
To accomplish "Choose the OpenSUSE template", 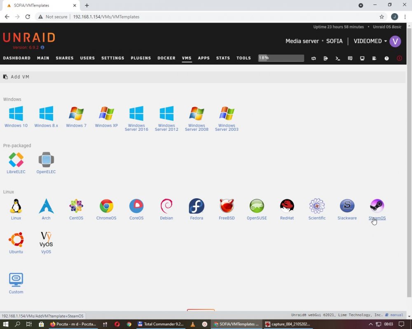I will (x=257, y=209).
